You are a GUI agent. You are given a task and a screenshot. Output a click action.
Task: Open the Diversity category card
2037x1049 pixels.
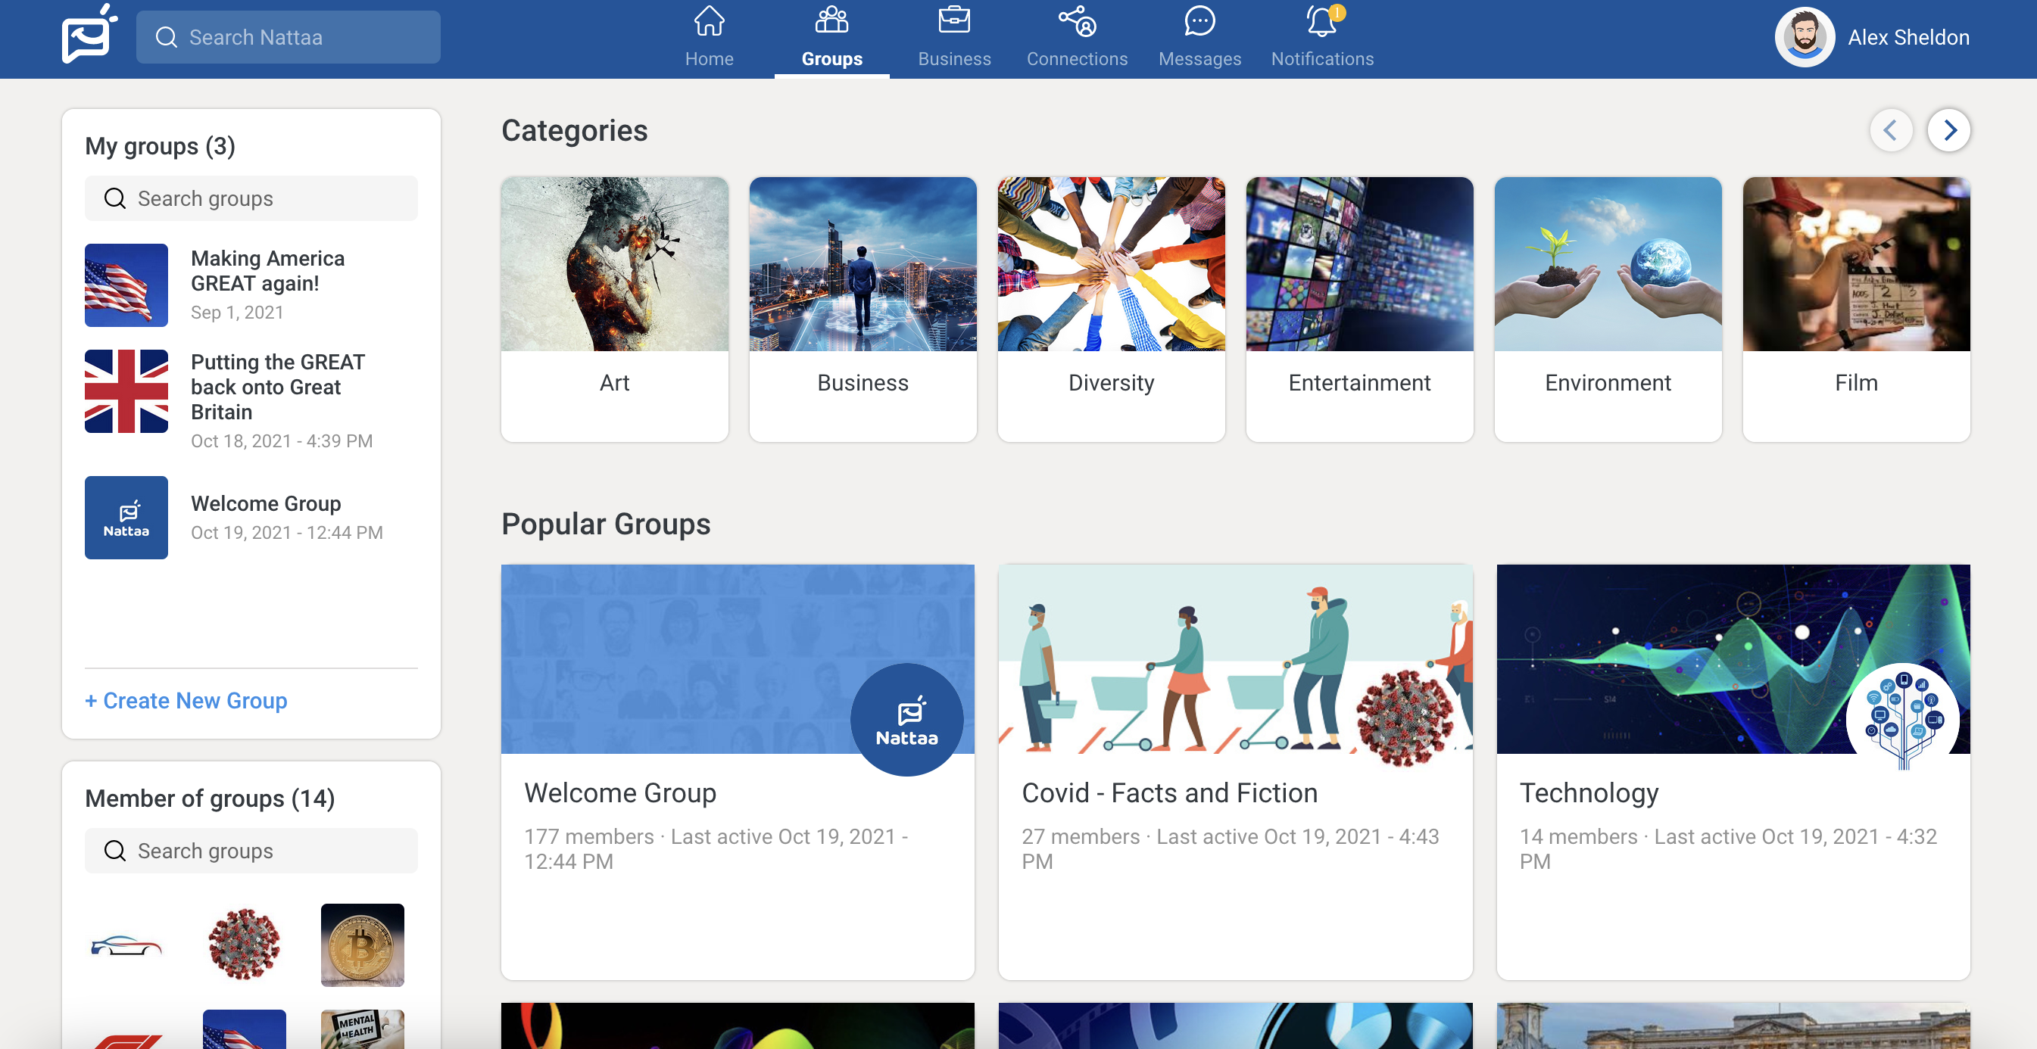click(1111, 309)
